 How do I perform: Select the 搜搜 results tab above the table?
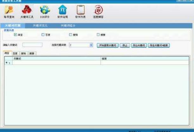pyautogui.click(x=32, y=53)
